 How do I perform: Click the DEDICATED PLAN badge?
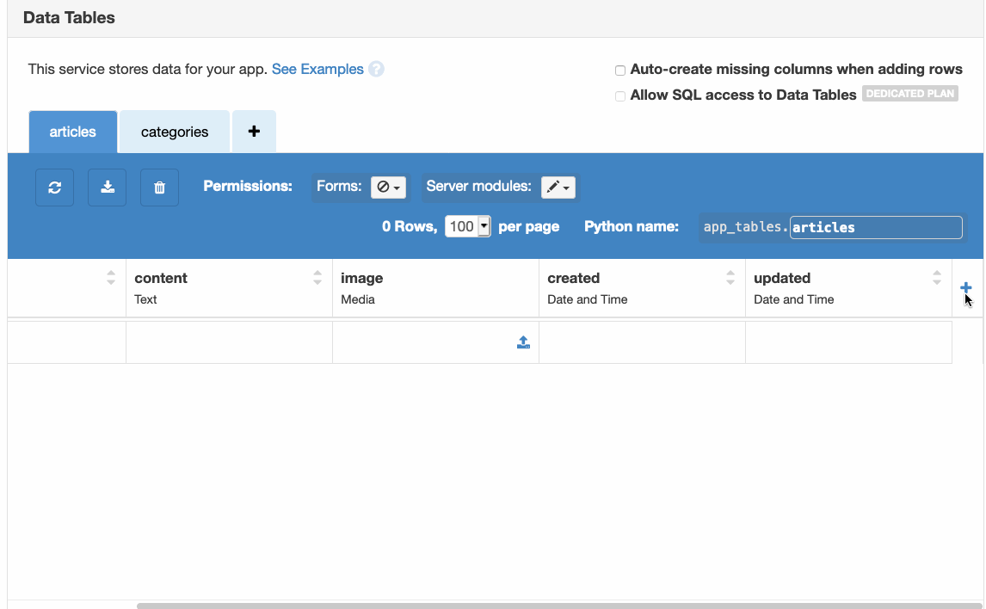pos(909,93)
